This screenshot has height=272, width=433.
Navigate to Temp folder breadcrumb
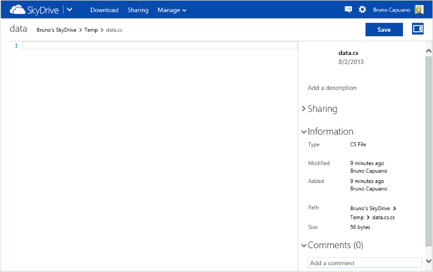pos(91,29)
